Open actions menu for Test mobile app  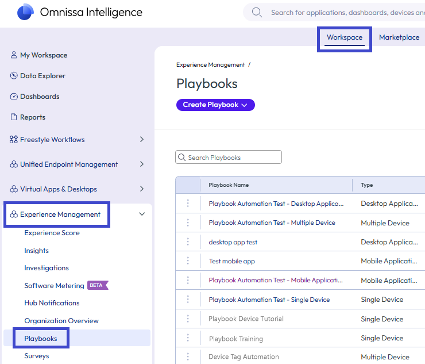[x=188, y=261]
